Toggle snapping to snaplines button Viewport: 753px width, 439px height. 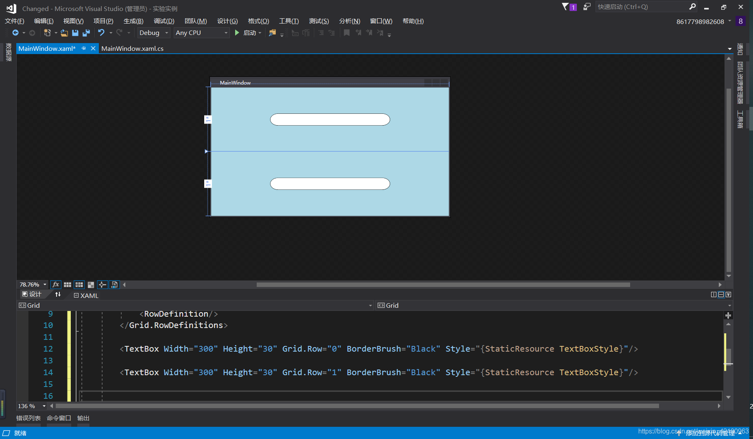(103, 285)
